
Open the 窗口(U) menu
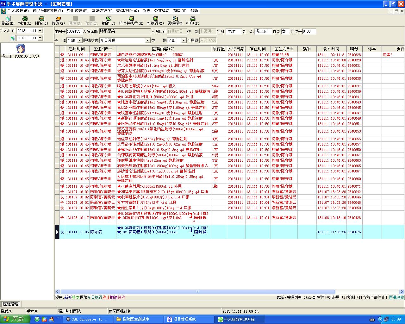[x=180, y=11]
